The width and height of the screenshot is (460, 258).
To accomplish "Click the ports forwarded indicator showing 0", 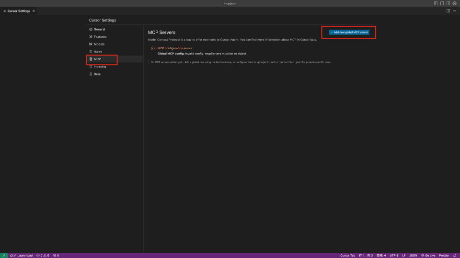I will [56, 255].
